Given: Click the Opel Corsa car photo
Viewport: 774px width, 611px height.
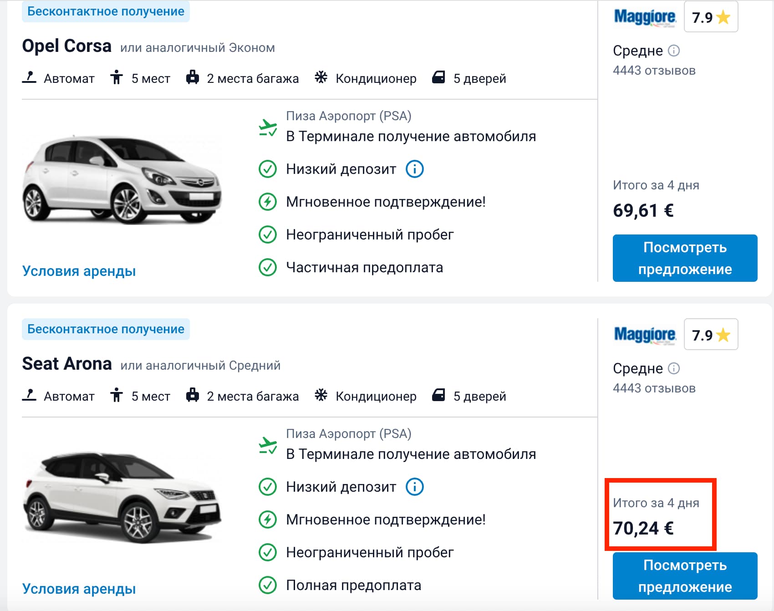Looking at the screenshot, I should point(122,180).
